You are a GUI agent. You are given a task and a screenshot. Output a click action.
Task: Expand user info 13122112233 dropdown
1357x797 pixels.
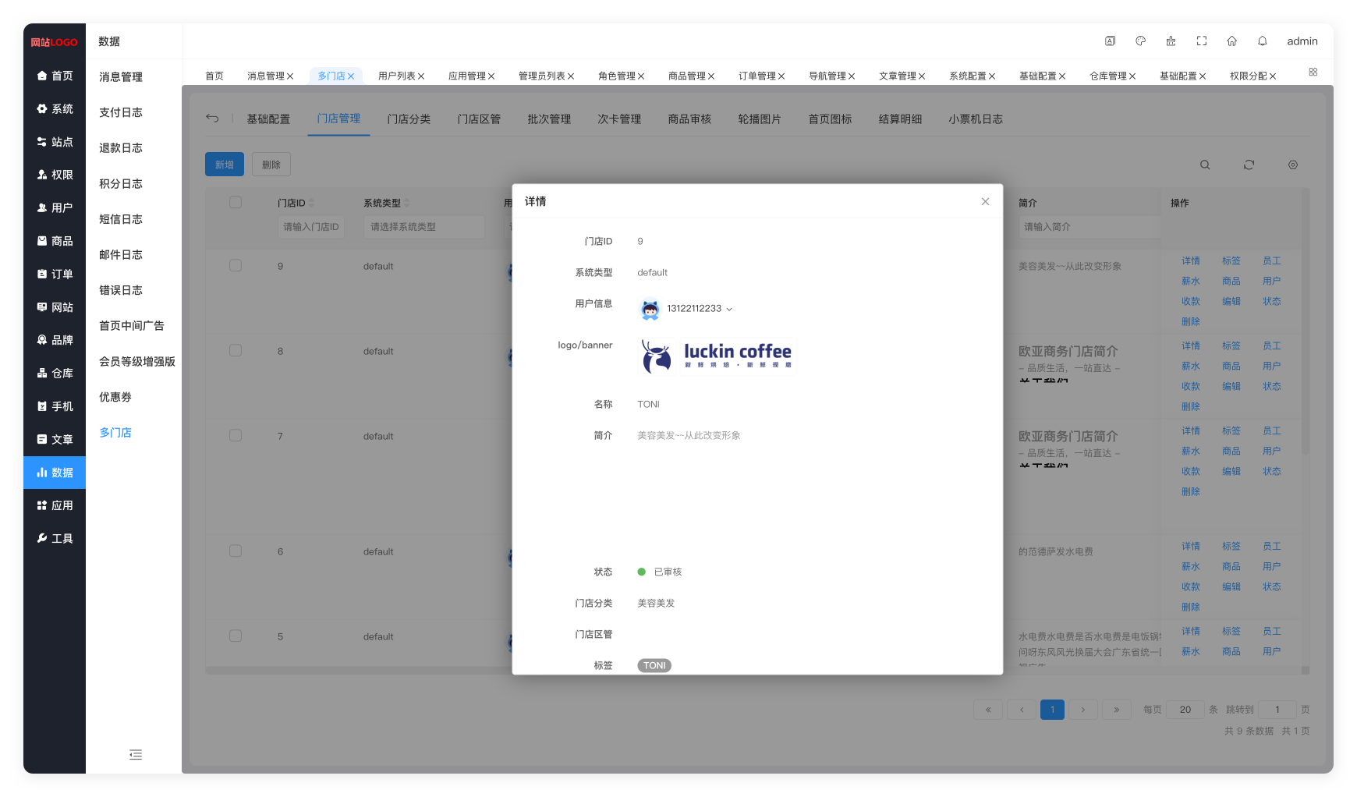(x=729, y=310)
